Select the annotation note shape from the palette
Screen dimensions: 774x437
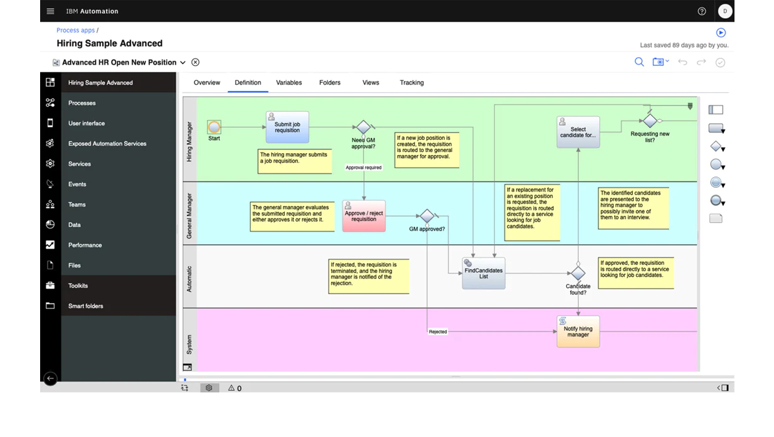point(716,218)
